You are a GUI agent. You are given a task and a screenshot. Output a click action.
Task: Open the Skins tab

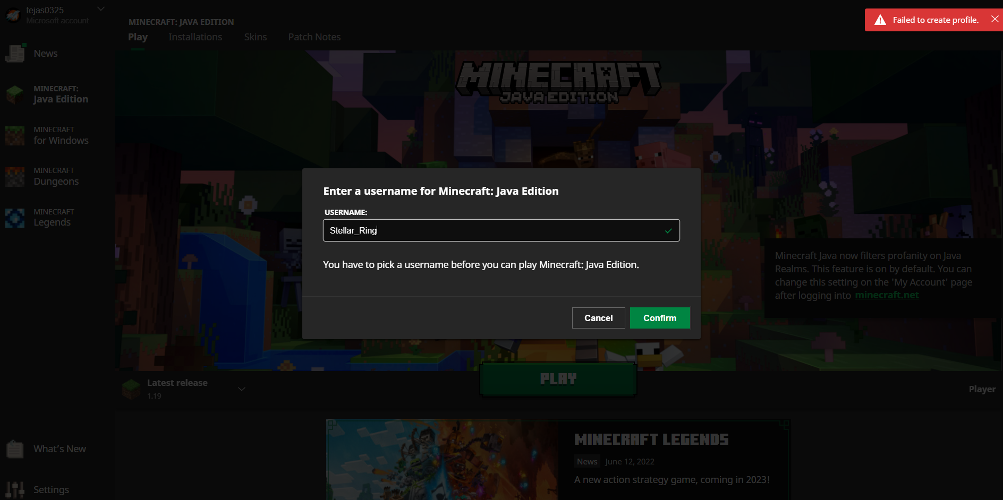coord(256,37)
